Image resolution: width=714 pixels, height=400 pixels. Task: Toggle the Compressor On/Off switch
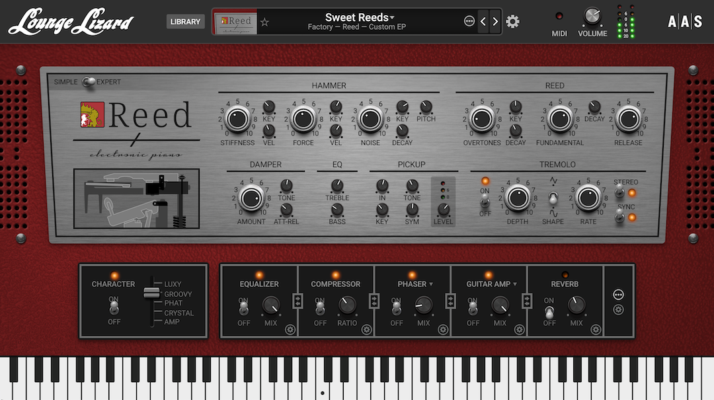point(320,309)
